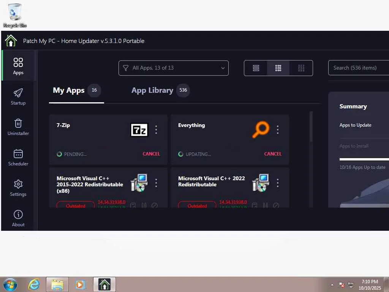
Task: Open the Settings section
Action: click(x=18, y=188)
